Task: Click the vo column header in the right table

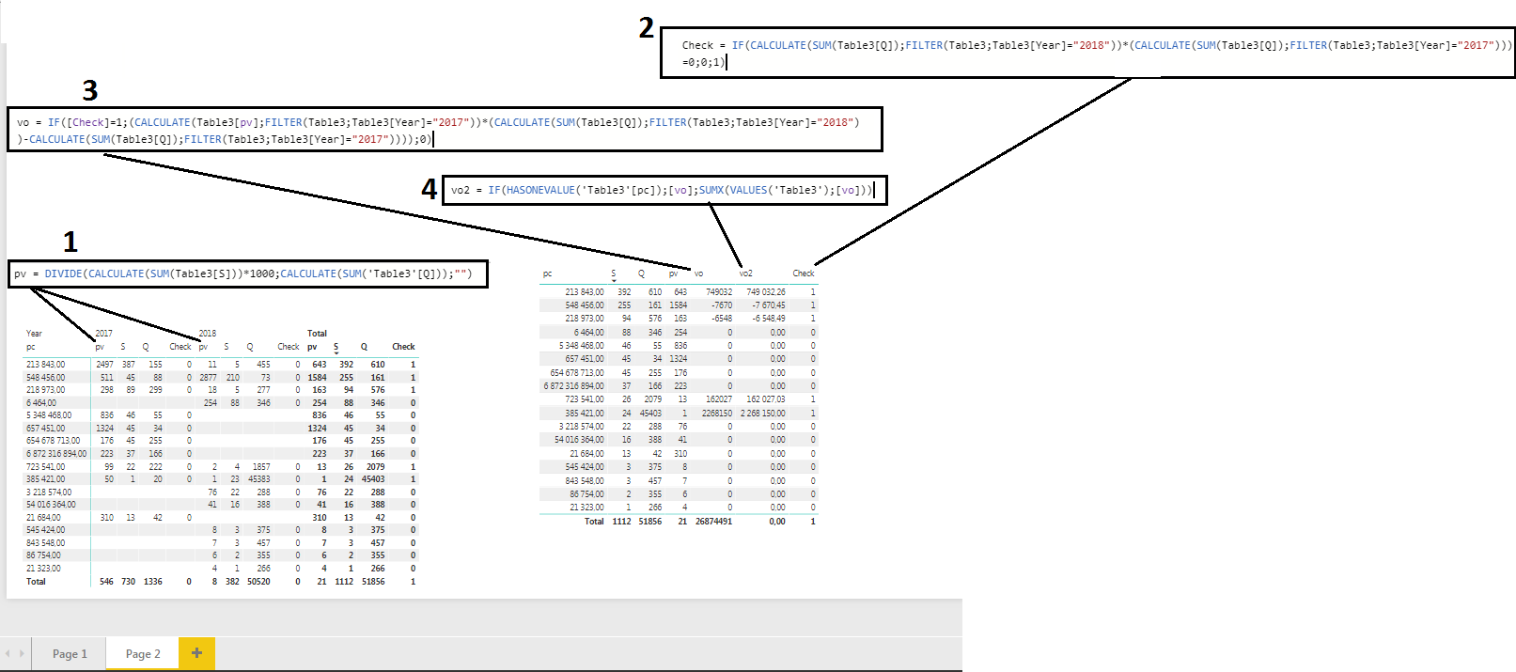Action: click(698, 274)
